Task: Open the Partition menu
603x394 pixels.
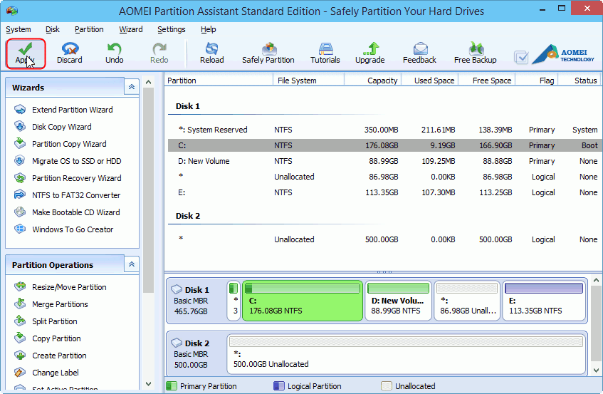Action: click(89, 29)
